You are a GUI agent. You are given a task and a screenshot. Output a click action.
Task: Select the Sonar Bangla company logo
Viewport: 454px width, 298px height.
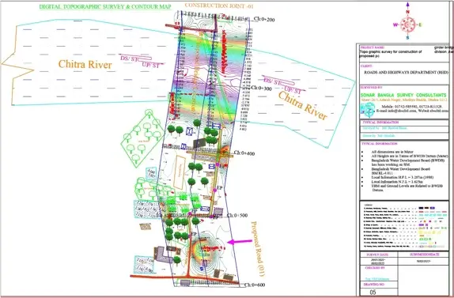pyautogui.click(x=368, y=110)
